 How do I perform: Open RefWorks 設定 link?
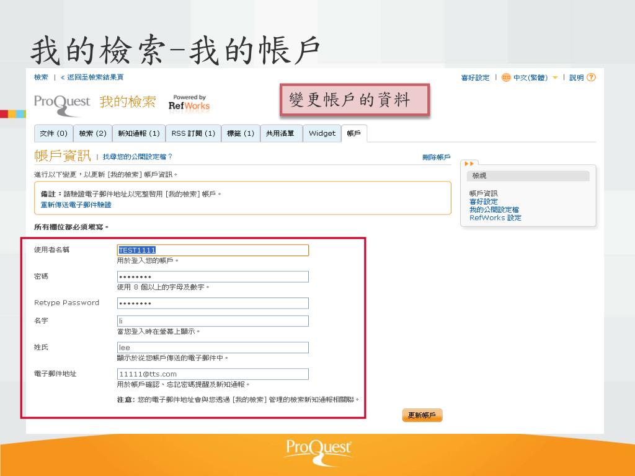pyautogui.click(x=495, y=218)
